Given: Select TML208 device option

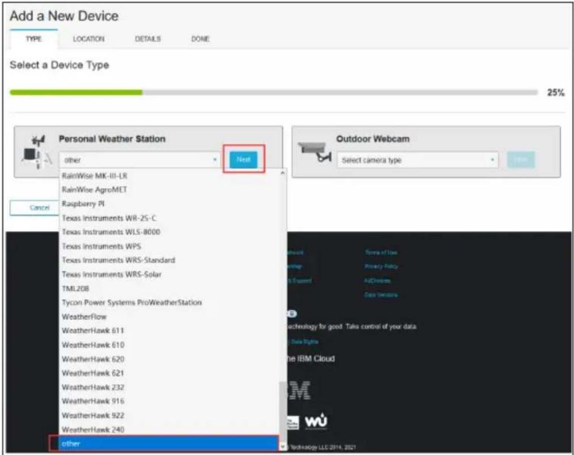Looking at the screenshot, I should (x=170, y=288).
